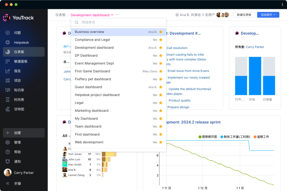Click the 敏捷面板 board icon
This screenshot has height=191, width=287.
click(x=8, y=62)
